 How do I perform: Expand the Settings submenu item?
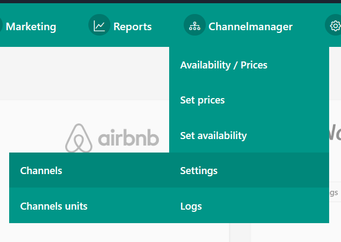click(x=199, y=171)
